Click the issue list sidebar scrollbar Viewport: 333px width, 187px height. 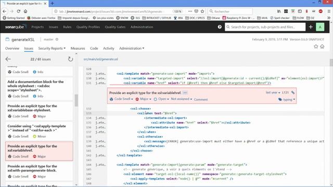tap(76, 100)
